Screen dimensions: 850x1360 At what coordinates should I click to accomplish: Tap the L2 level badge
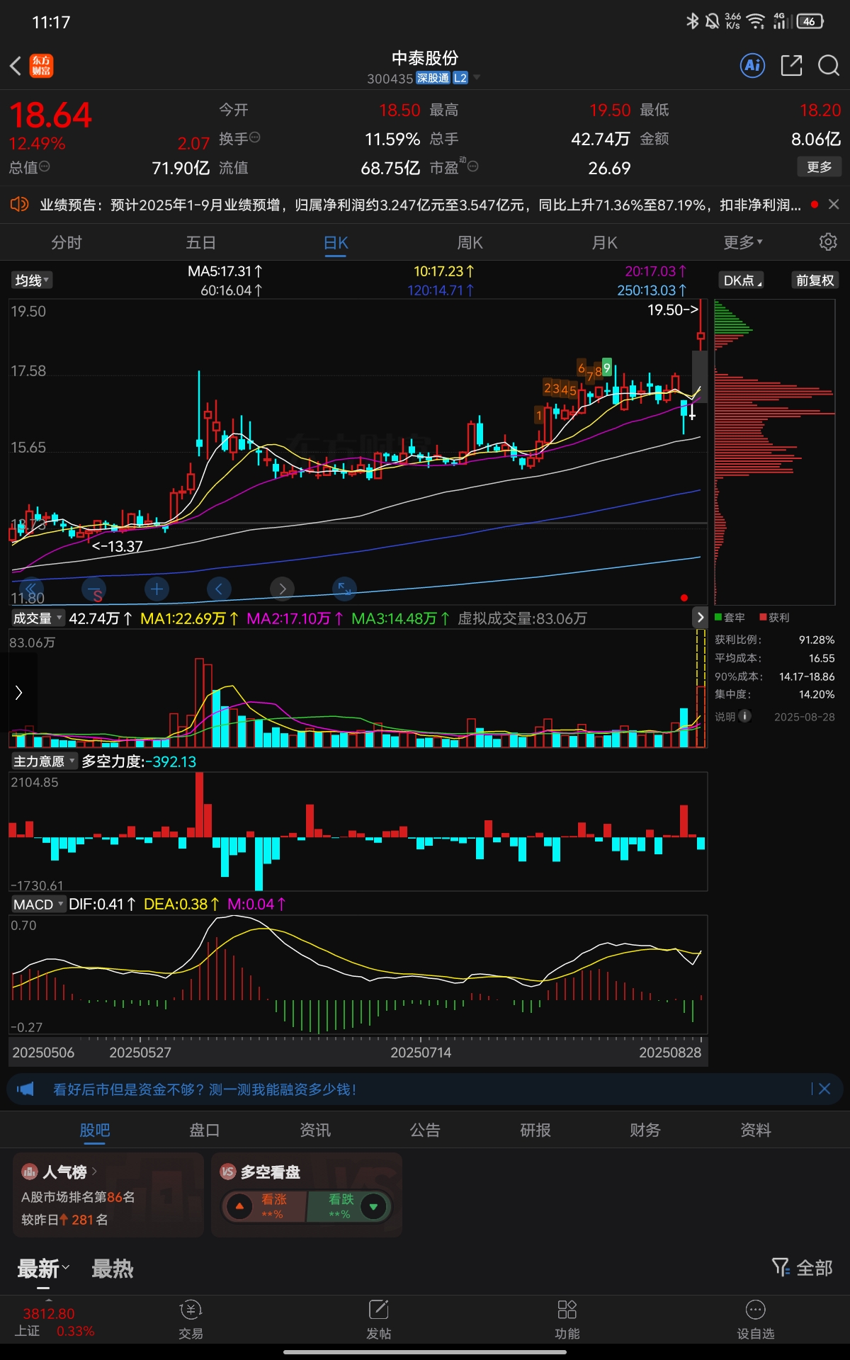[460, 78]
